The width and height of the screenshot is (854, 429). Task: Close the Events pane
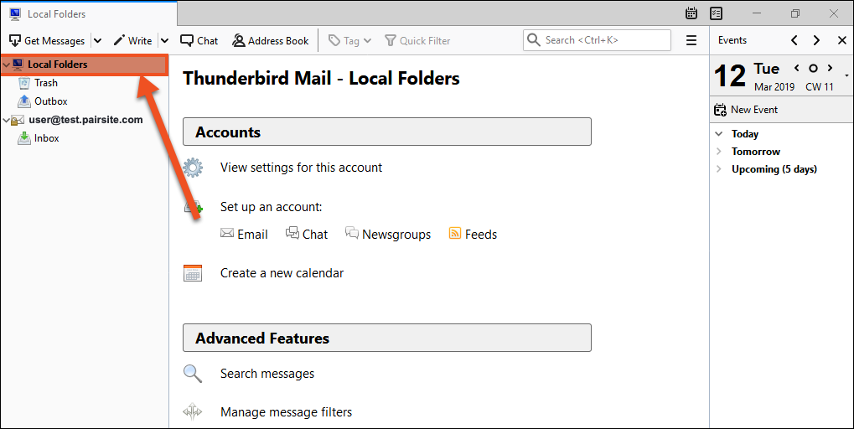pos(841,40)
